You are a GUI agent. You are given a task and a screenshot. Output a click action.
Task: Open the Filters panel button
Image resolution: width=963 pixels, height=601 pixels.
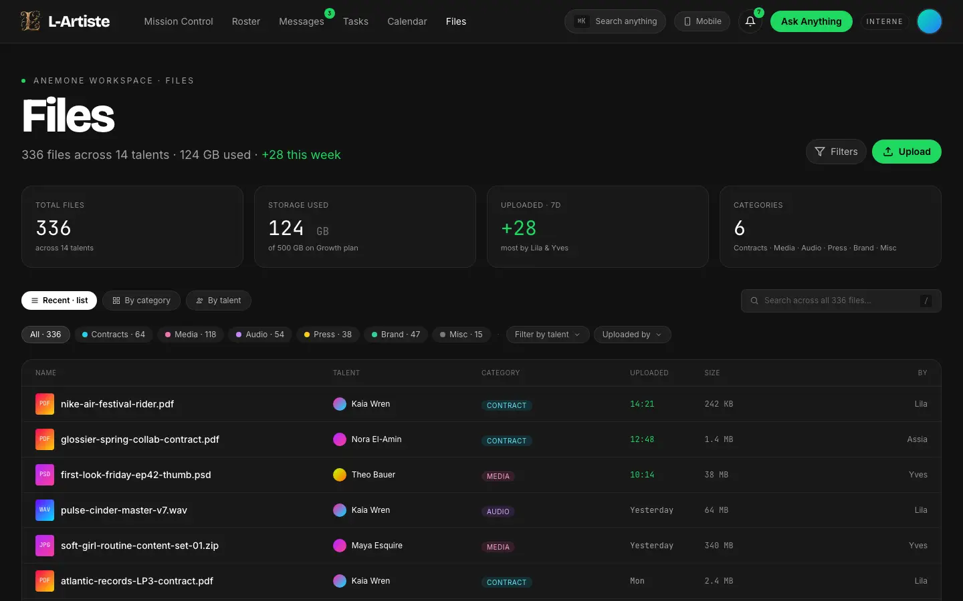[x=836, y=152]
